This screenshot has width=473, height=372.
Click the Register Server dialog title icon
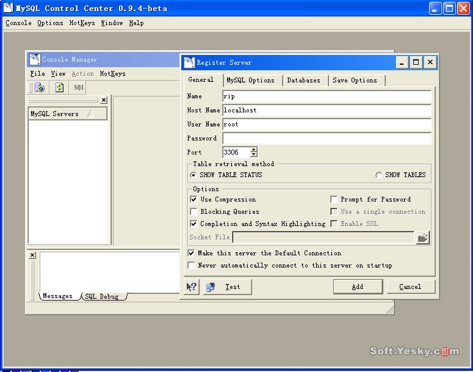tap(190, 62)
